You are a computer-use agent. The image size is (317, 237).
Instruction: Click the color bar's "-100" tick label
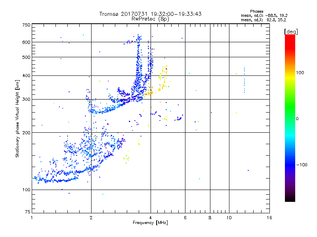(302, 165)
